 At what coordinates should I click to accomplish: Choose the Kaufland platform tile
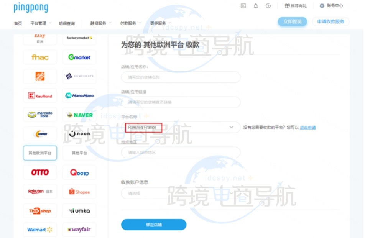point(40,96)
